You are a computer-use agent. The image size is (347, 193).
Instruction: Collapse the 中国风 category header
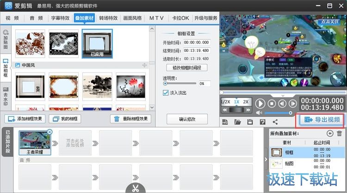pos(81,65)
